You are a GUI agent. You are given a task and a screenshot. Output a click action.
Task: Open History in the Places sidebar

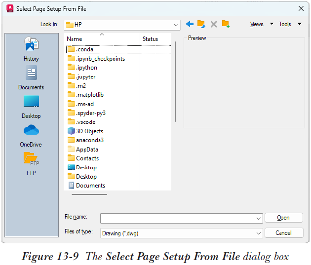tap(31, 49)
